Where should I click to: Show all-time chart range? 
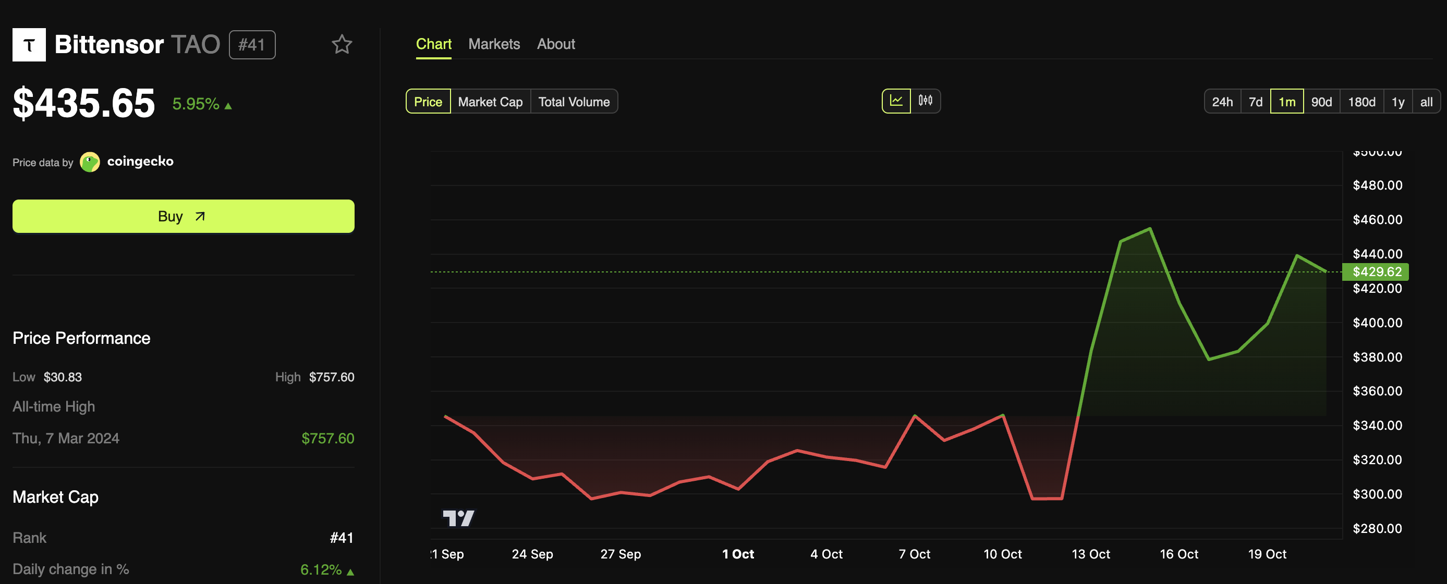point(1426,102)
